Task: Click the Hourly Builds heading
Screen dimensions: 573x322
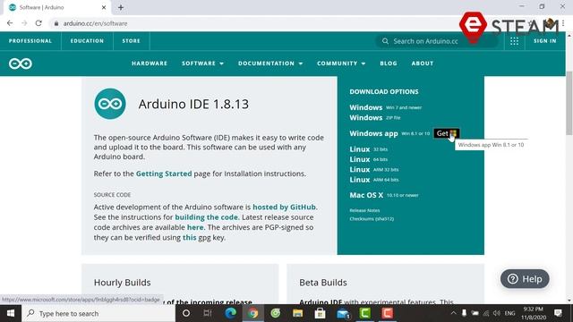Action: (x=122, y=283)
